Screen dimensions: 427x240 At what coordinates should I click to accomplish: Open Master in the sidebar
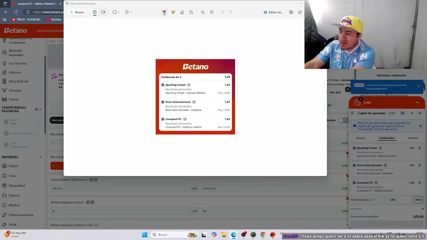[x=14, y=99]
